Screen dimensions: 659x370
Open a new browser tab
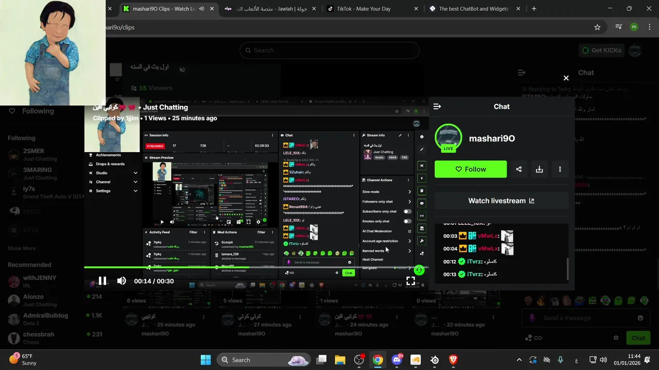pos(534,9)
